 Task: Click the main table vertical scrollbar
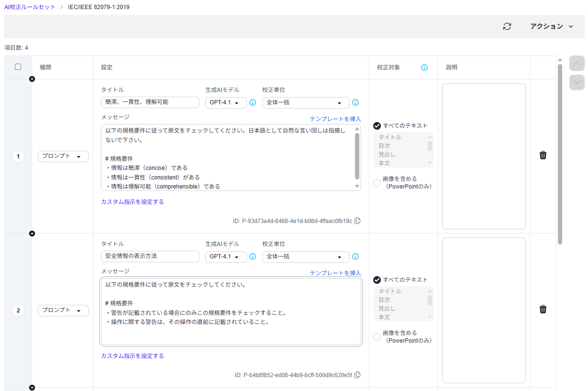pyautogui.click(x=560, y=154)
